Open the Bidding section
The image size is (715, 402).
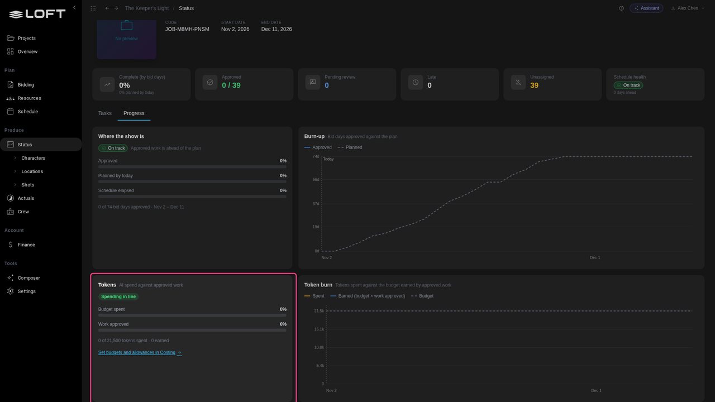(x=41, y=85)
